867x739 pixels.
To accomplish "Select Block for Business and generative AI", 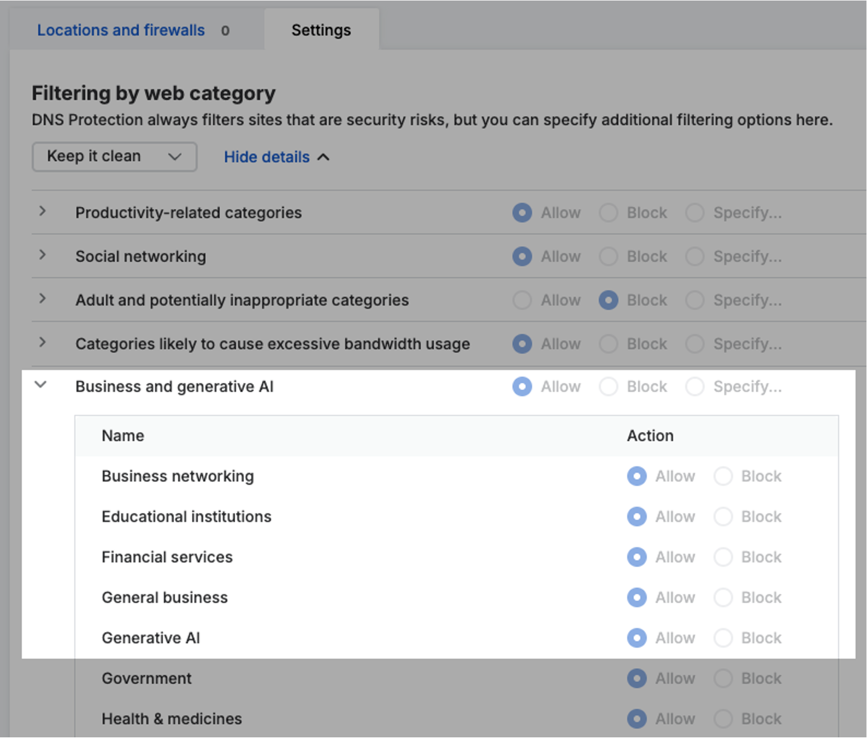I will (608, 386).
